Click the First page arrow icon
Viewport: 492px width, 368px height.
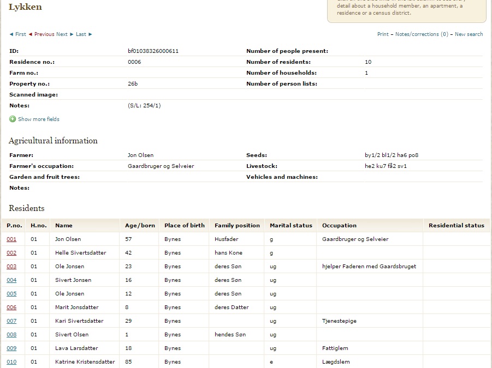click(11, 34)
